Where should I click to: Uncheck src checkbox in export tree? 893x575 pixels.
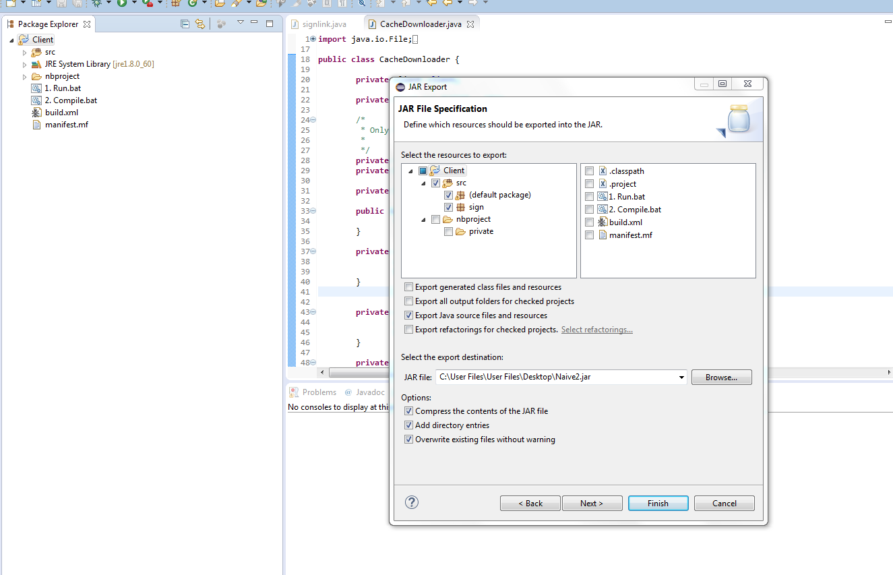435,183
